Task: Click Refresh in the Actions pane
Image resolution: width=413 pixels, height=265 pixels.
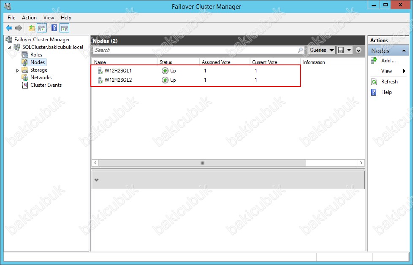Action: pyautogui.click(x=389, y=82)
